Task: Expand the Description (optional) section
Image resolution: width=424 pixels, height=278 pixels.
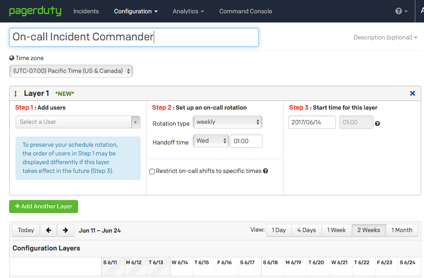Action: click(385, 37)
